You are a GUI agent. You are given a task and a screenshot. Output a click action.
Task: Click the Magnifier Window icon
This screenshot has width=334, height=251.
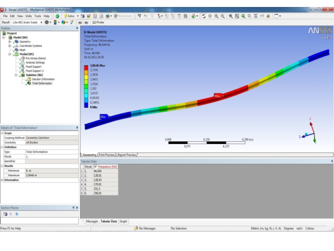click(x=237, y=16)
